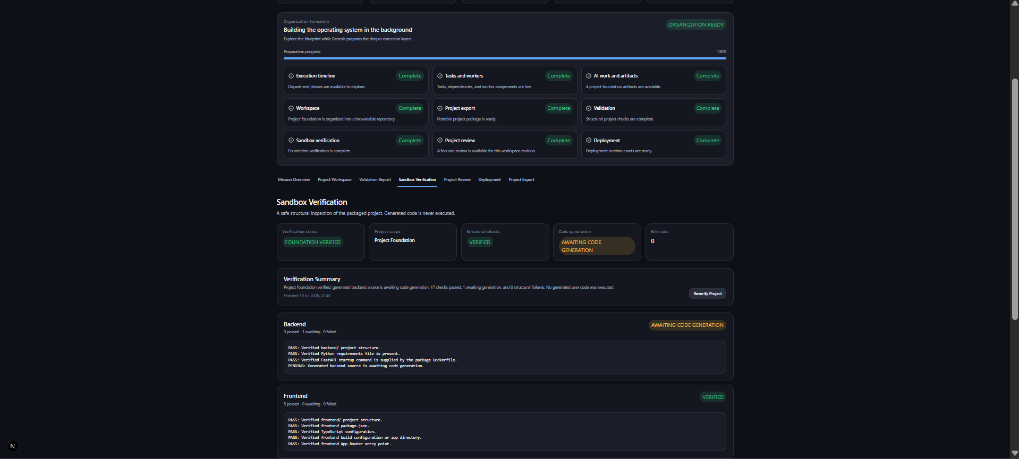Viewport: 1019px width, 459px height.
Task: Click the Frontend section heading
Action: [295, 396]
